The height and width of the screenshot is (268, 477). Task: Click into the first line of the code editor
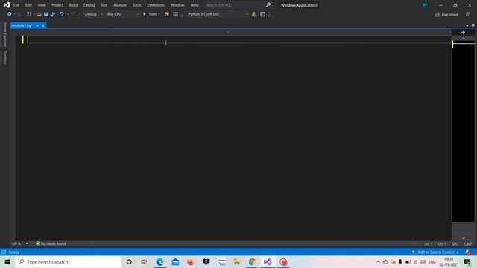[238, 39]
